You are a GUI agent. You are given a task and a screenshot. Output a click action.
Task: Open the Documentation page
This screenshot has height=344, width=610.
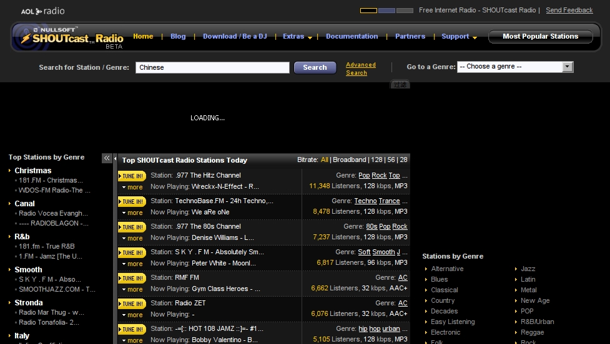352,36
